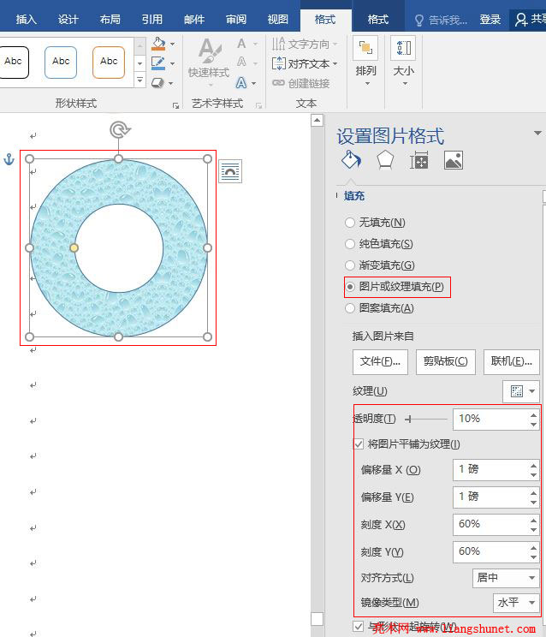The width and height of the screenshot is (546, 637).
Task: Open the Insert (插入) tab
Action: pyautogui.click(x=26, y=20)
